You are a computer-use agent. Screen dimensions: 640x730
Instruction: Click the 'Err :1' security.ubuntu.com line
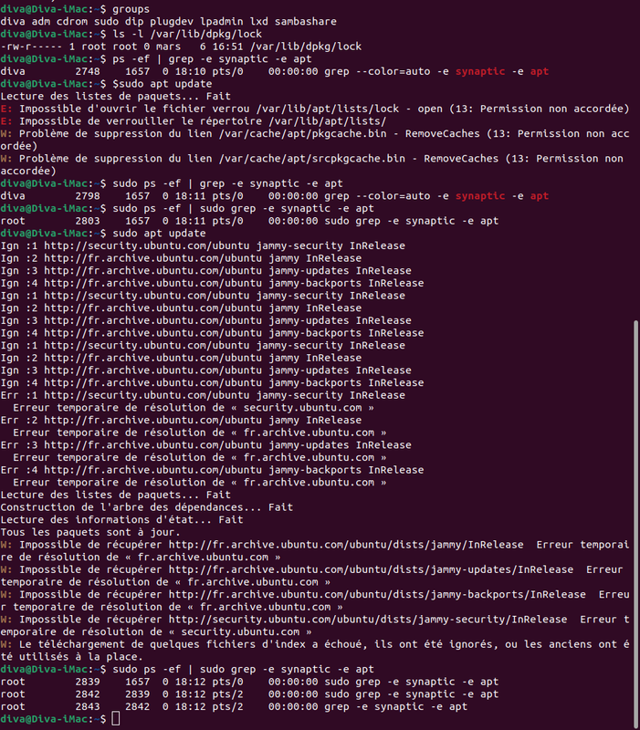point(203,395)
